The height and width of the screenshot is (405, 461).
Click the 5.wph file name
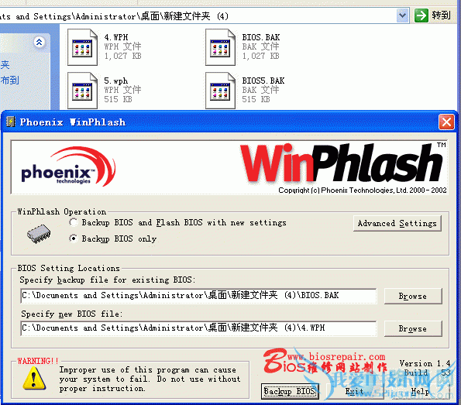(x=116, y=81)
